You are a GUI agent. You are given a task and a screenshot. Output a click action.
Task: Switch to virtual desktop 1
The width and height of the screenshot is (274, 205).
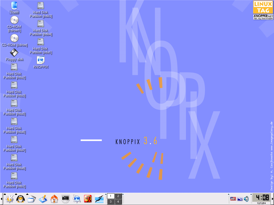tap(111, 196)
